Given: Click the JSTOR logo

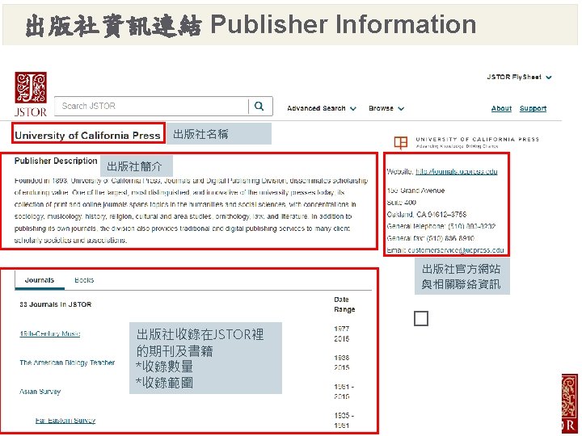Looking at the screenshot, I should 31,94.
